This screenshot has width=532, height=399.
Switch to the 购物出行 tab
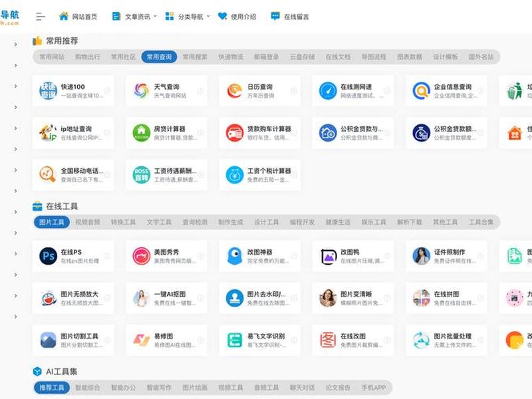click(x=88, y=57)
